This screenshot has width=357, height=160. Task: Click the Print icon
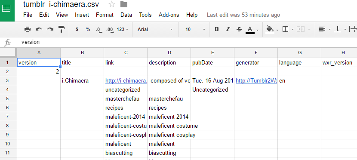pos(28,29)
